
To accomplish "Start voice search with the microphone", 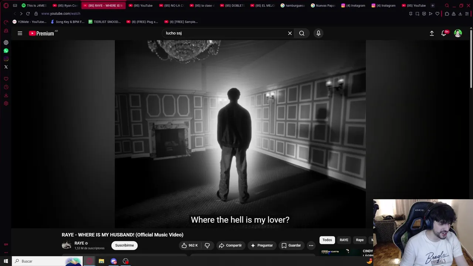I will [x=319, y=33].
